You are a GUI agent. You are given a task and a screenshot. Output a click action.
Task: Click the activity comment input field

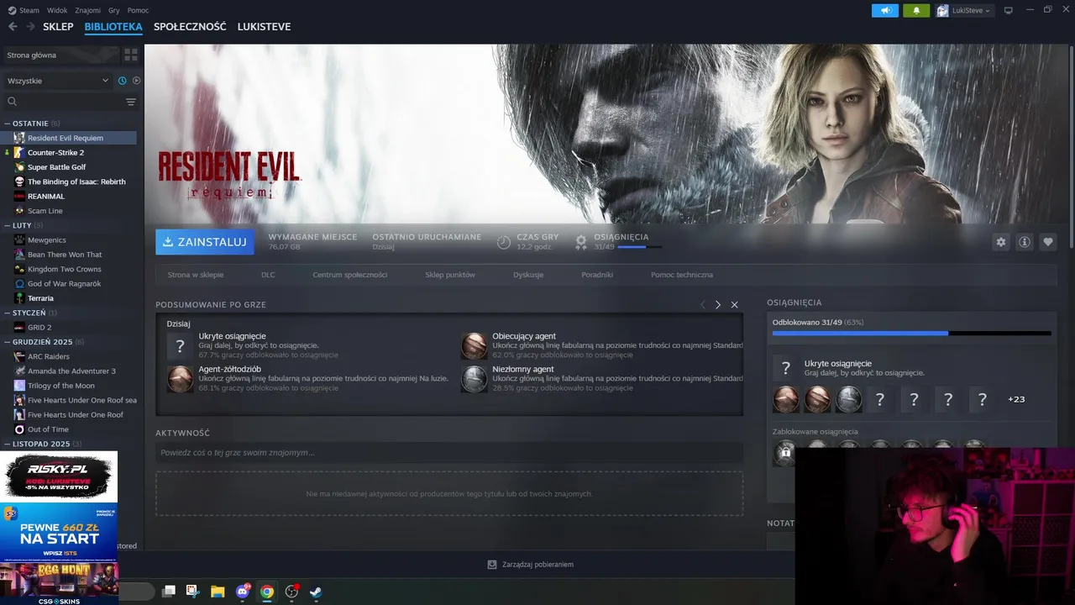point(449,453)
